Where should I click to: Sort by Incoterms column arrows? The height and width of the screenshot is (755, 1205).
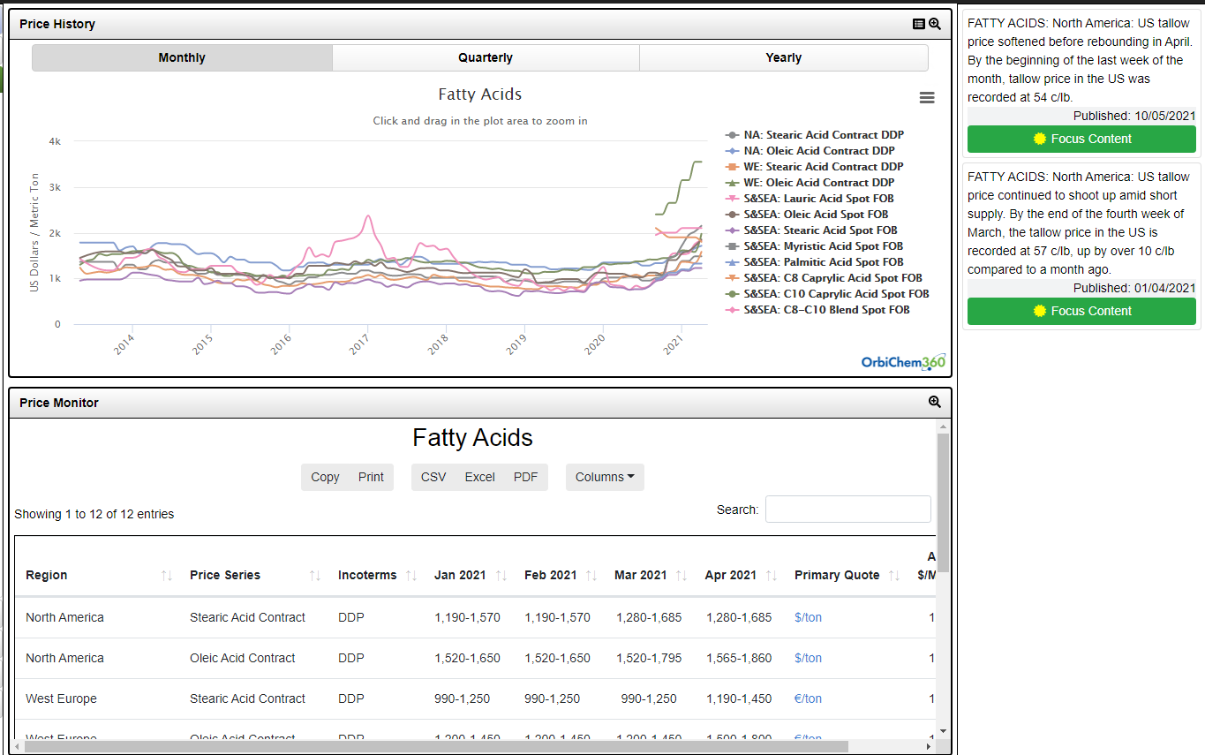point(411,576)
